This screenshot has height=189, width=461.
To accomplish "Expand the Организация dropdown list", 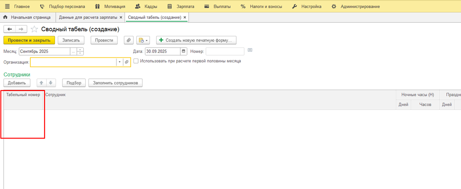I will (120, 62).
